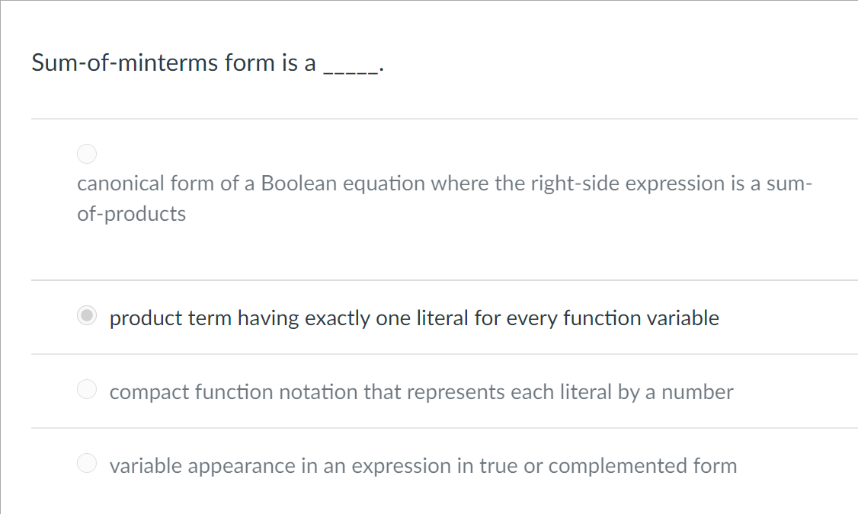Click the word 'sum-of-products' in first option
This screenshot has height=514, width=858.
click(131, 214)
